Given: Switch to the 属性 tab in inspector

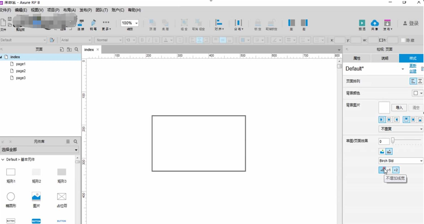Looking at the screenshot, I should click(x=357, y=58).
